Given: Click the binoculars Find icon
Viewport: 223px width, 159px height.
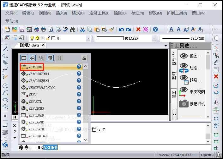Looking at the screenshot, I should [x=73, y=29].
